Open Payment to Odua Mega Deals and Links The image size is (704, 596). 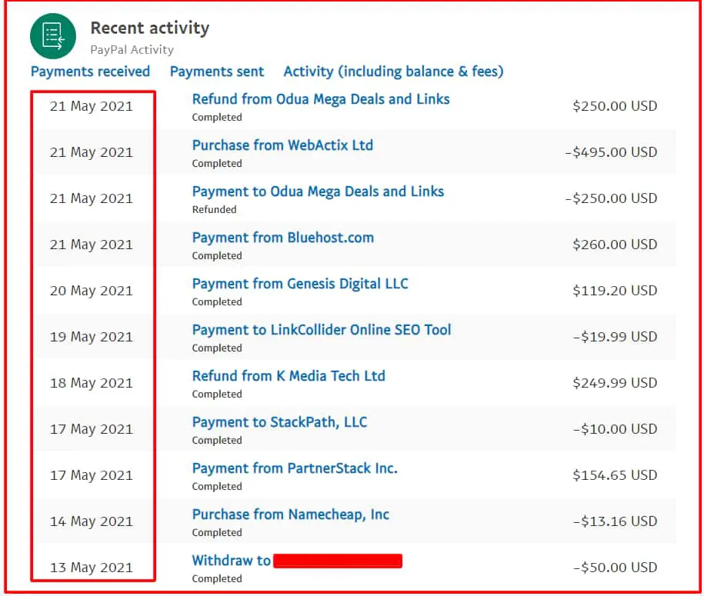point(319,191)
